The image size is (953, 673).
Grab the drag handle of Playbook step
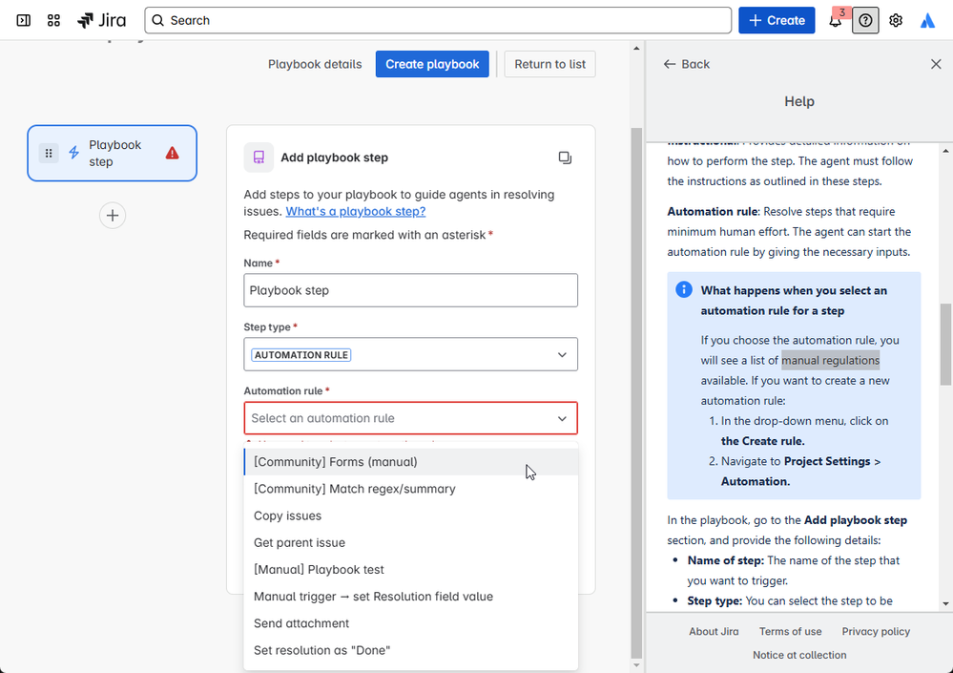click(x=49, y=153)
